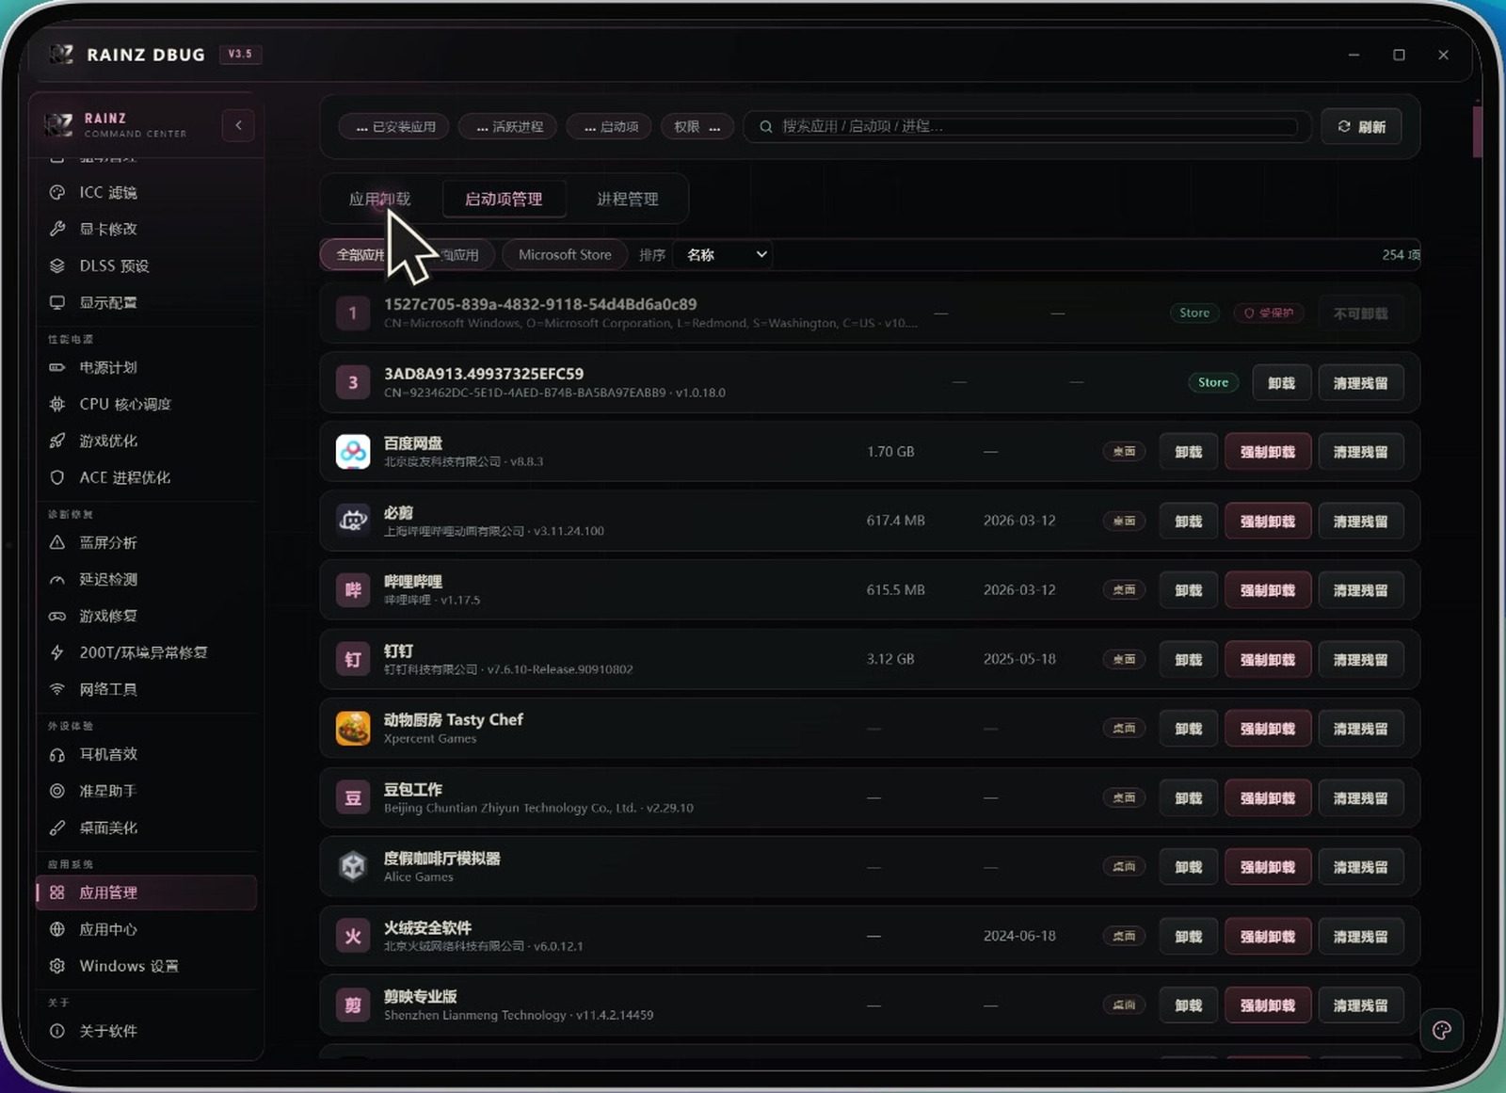Click the 火绒安全软件 app icon
Image resolution: width=1506 pixels, height=1093 pixels.
click(x=353, y=936)
